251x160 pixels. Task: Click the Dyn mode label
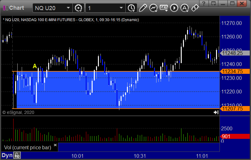coord(7,155)
